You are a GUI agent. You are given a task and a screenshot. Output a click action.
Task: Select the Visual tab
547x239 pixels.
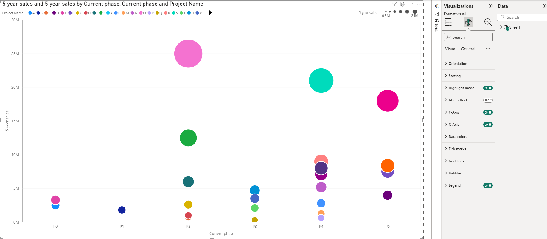click(451, 49)
